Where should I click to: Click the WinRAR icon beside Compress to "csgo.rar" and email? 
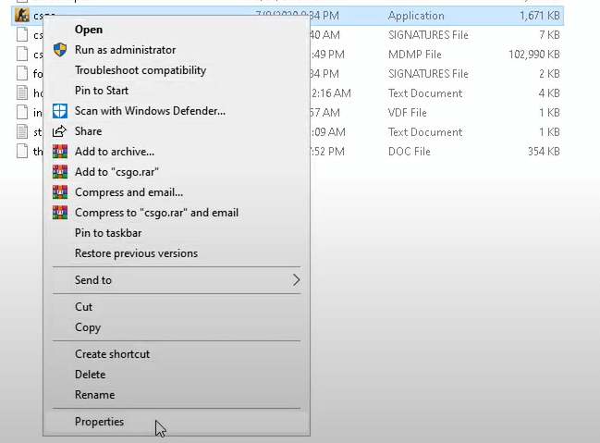pyautogui.click(x=60, y=213)
